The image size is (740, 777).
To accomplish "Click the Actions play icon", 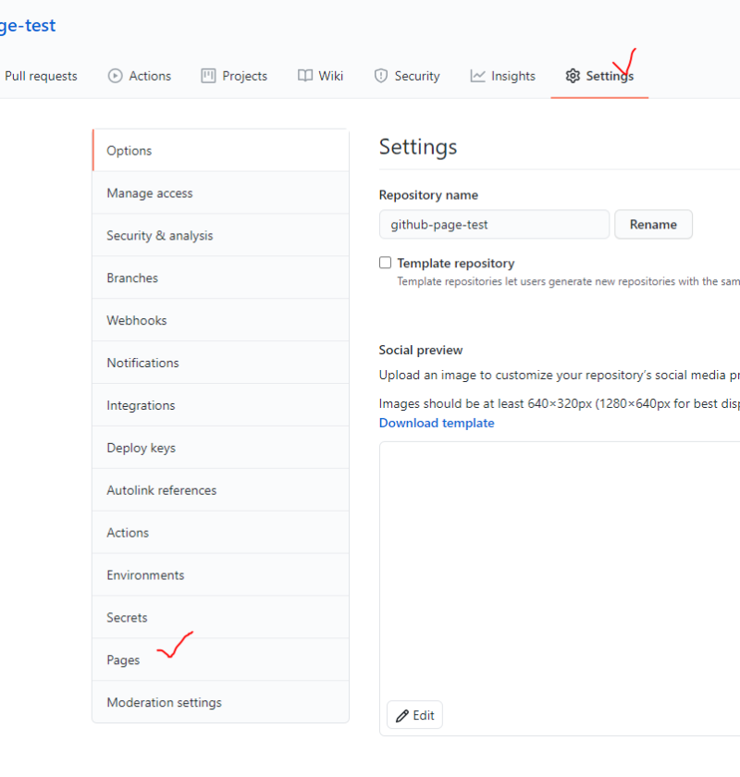I will (x=115, y=76).
